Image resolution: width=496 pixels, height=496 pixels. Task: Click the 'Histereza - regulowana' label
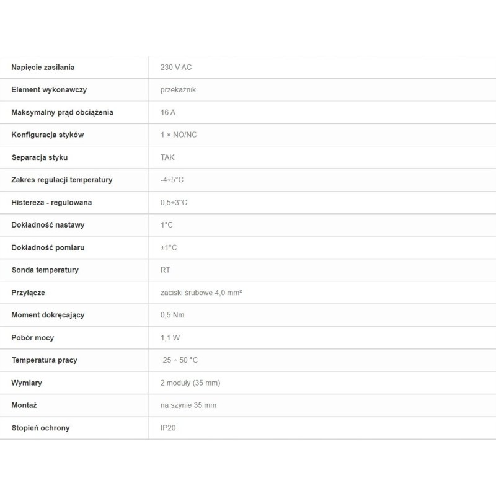pos(51,203)
